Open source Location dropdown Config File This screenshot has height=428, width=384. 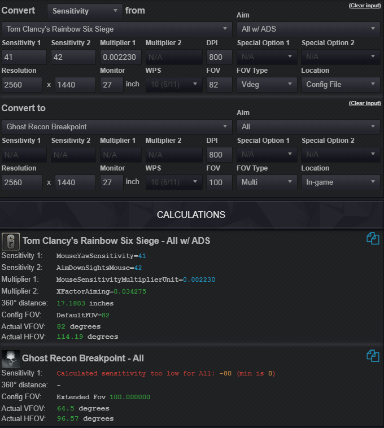pyautogui.click(x=341, y=85)
